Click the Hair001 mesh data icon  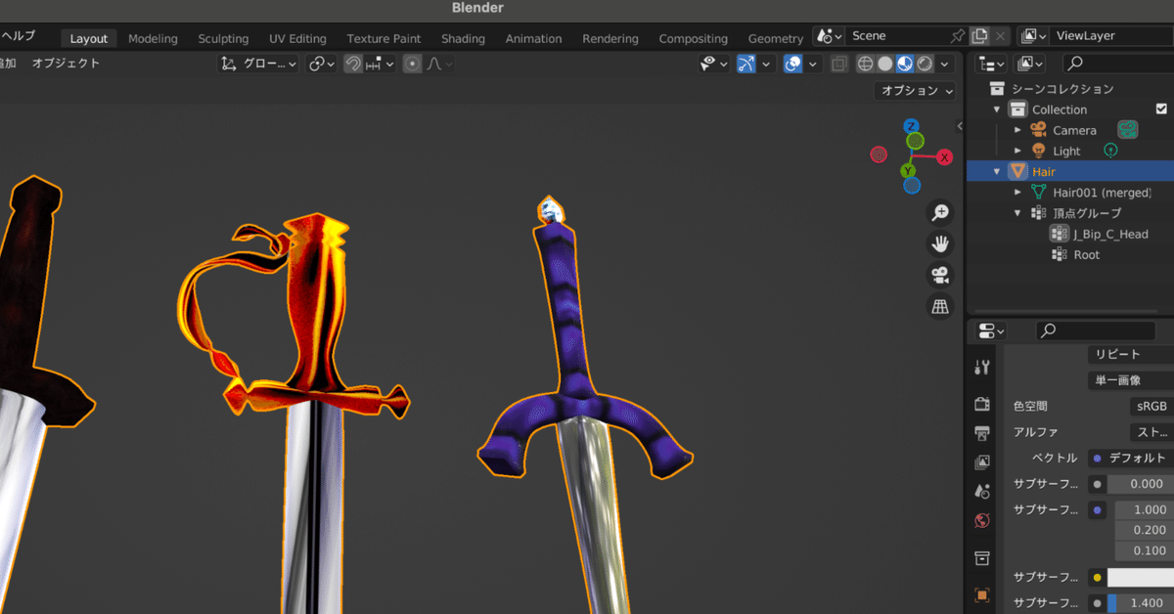(x=1039, y=193)
